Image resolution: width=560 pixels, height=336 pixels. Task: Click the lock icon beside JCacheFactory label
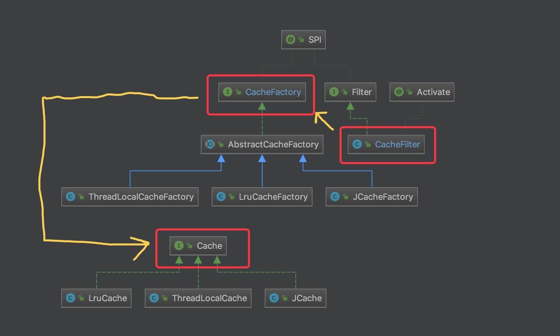(346, 197)
